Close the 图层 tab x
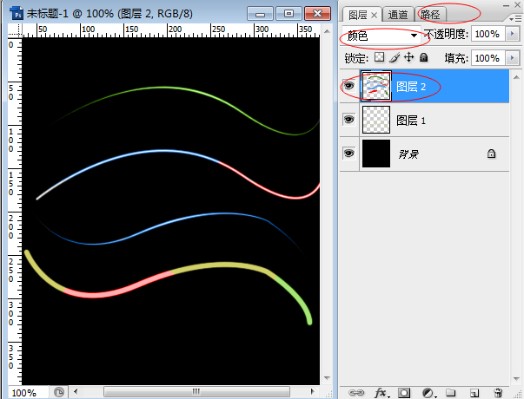The height and width of the screenshot is (399, 524). tap(375, 16)
